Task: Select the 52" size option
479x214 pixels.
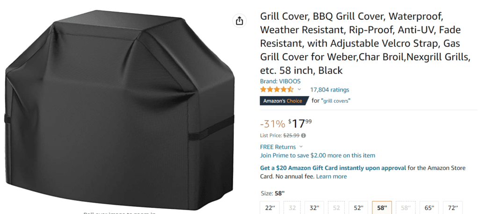Action: [x=358, y=208]
